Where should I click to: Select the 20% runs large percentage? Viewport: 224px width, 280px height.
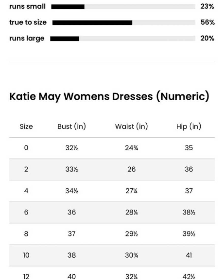coord(207,38)
